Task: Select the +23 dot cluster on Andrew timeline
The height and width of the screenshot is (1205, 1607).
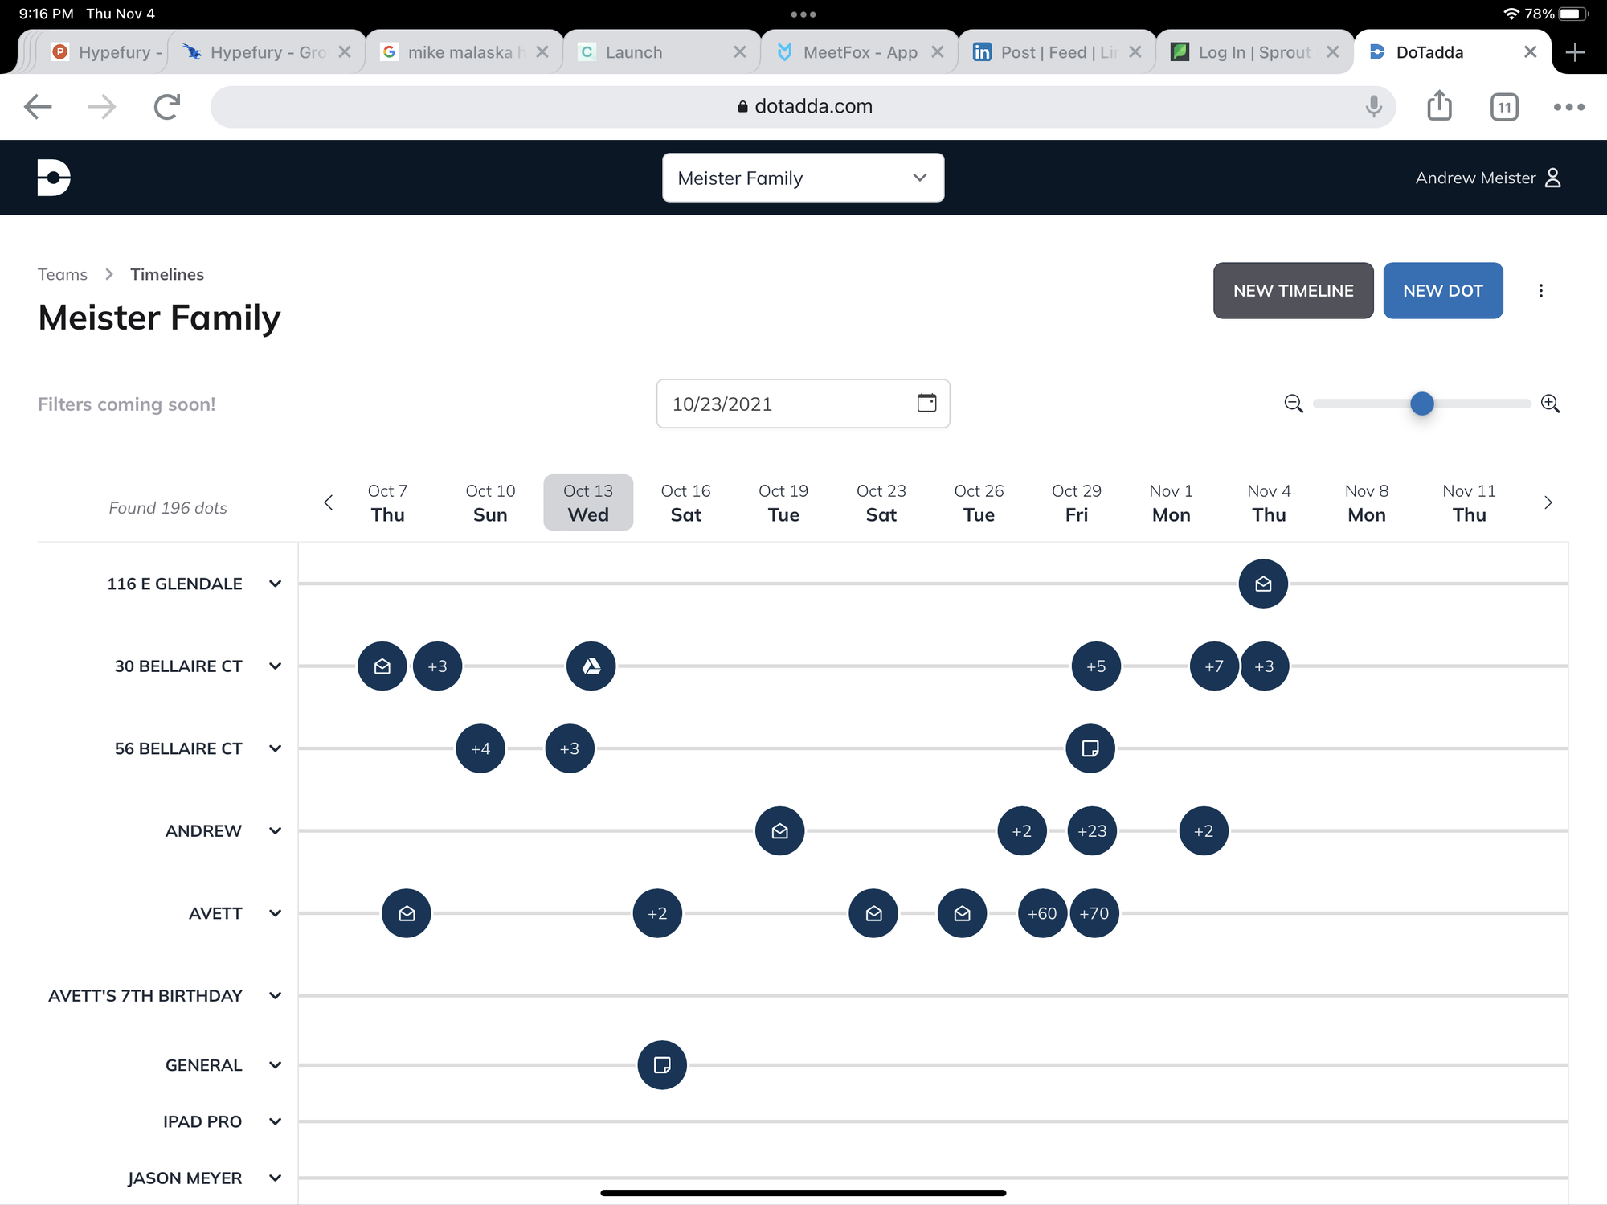Action: point(1091,830)
